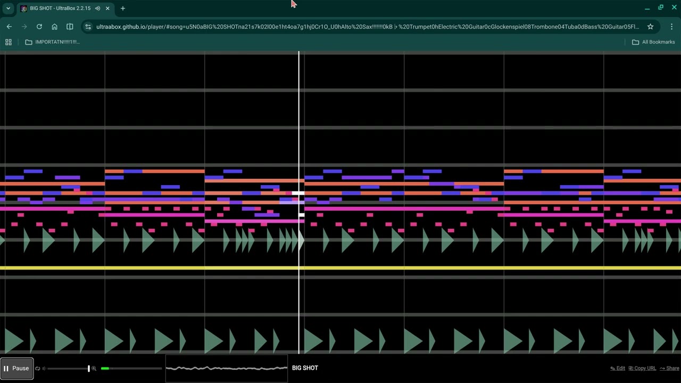Restore down the browser window

point(661,7)
